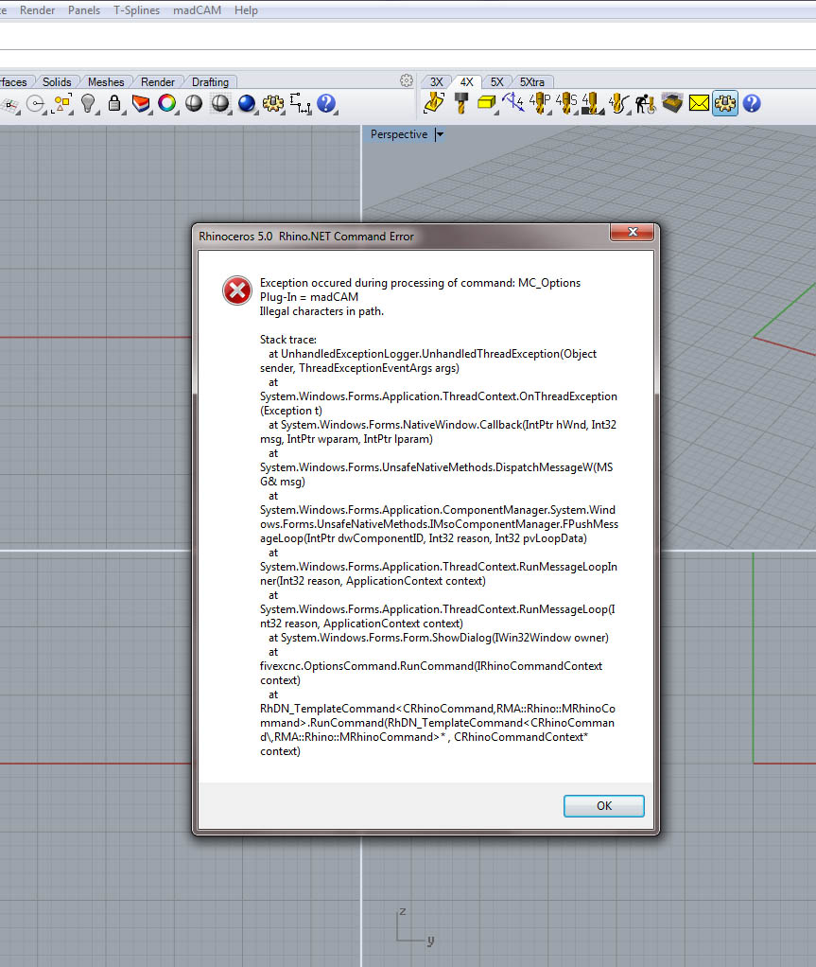Open the T-Splines menu
The image size is (816, 967).
coord(136,10)
